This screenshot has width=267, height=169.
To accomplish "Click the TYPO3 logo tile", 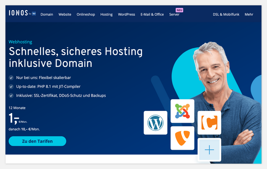I will [182, 138].
